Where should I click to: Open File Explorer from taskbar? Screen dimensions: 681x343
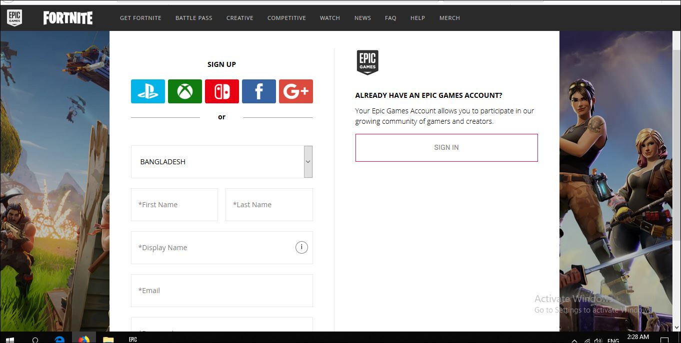[x=108, y=340]
